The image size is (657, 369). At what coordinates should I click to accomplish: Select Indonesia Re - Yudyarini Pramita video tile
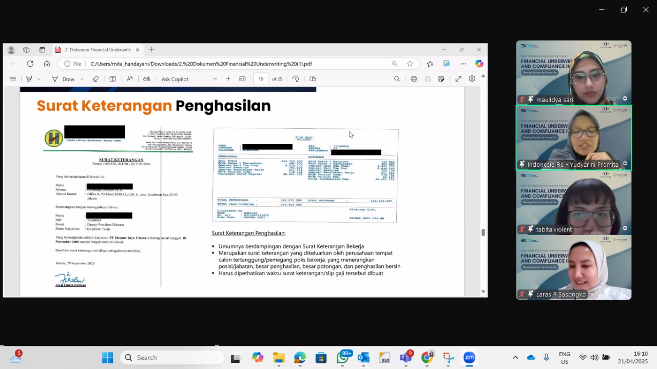[x=574, y=138]
